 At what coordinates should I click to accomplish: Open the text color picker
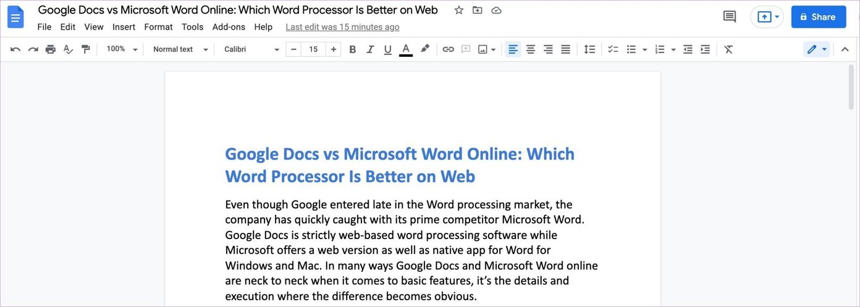(406, 49)
